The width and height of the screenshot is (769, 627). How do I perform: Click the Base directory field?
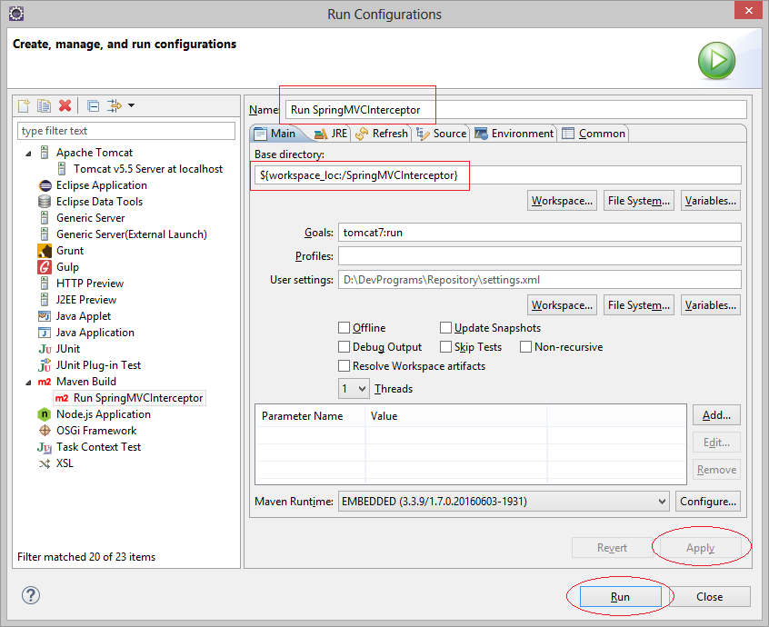[x=498, y=175]
